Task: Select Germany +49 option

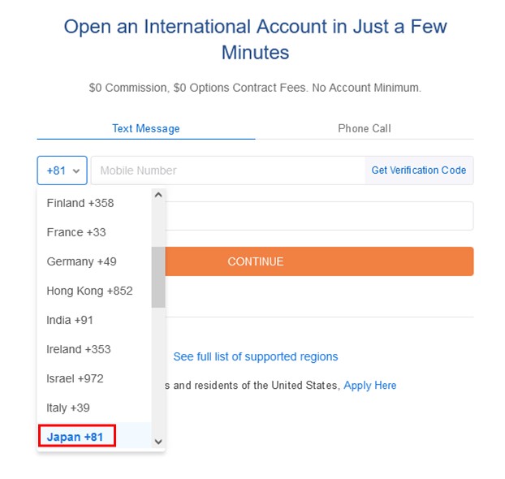Action: pos(81,261)
